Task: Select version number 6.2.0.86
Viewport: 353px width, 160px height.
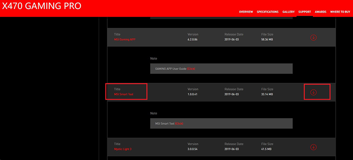Action: pos(193,40)
